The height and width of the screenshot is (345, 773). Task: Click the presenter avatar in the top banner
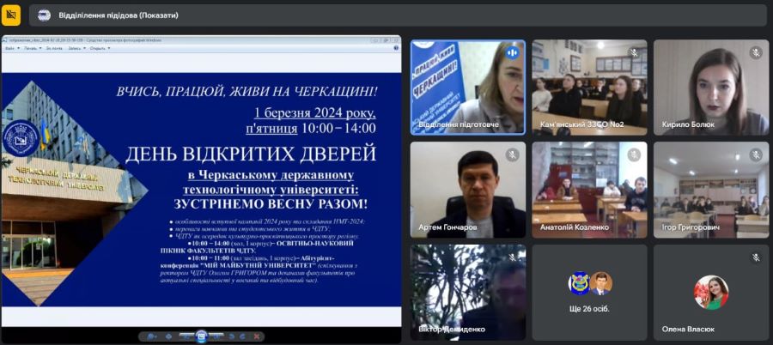coord(44,15)
